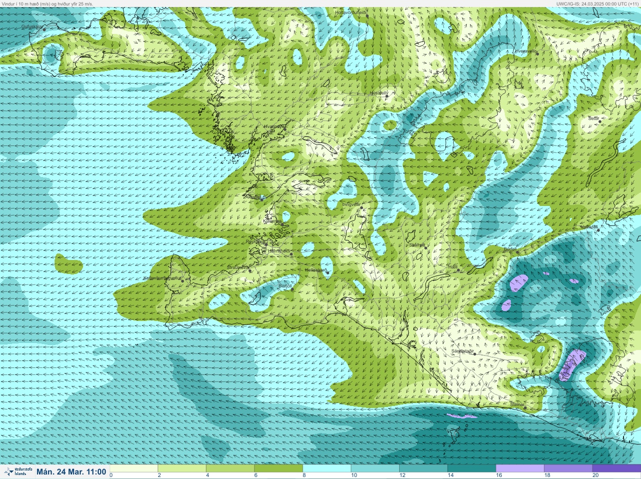Screen dimensions: 641x479
Task: Click the legend value 20
Action: [x=595, y=475]
